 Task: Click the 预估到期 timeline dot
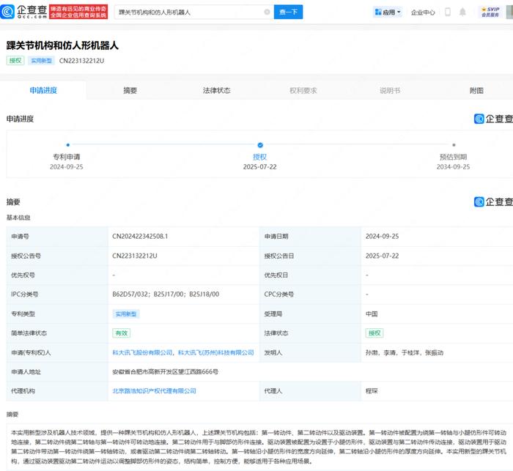(454, 145)
